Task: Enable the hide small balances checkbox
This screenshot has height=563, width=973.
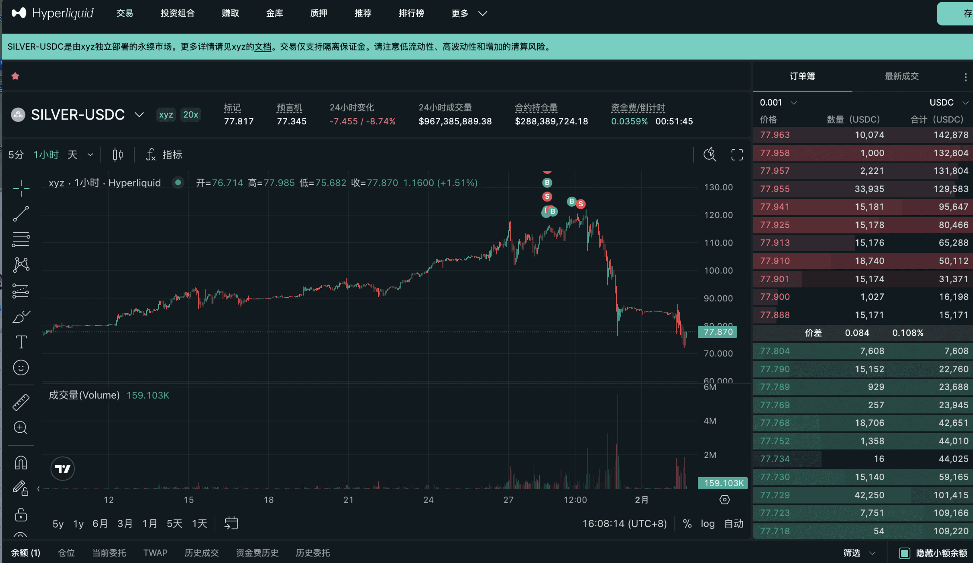Action: point(904,553)
